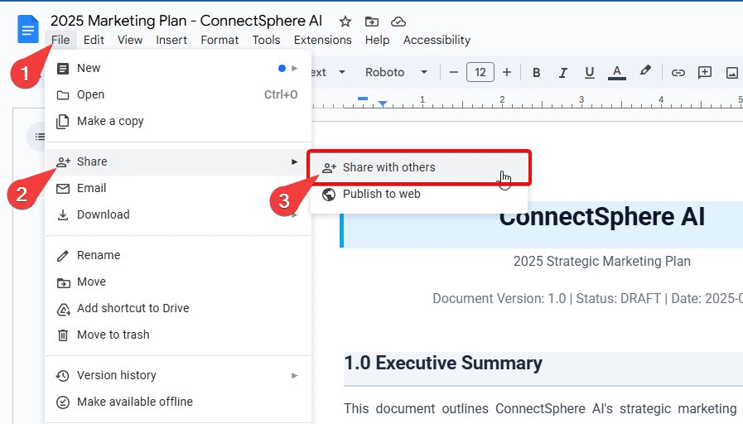Choose Move to trash
The width and height of the screenshot is (743, 424).
coord(178,335)
